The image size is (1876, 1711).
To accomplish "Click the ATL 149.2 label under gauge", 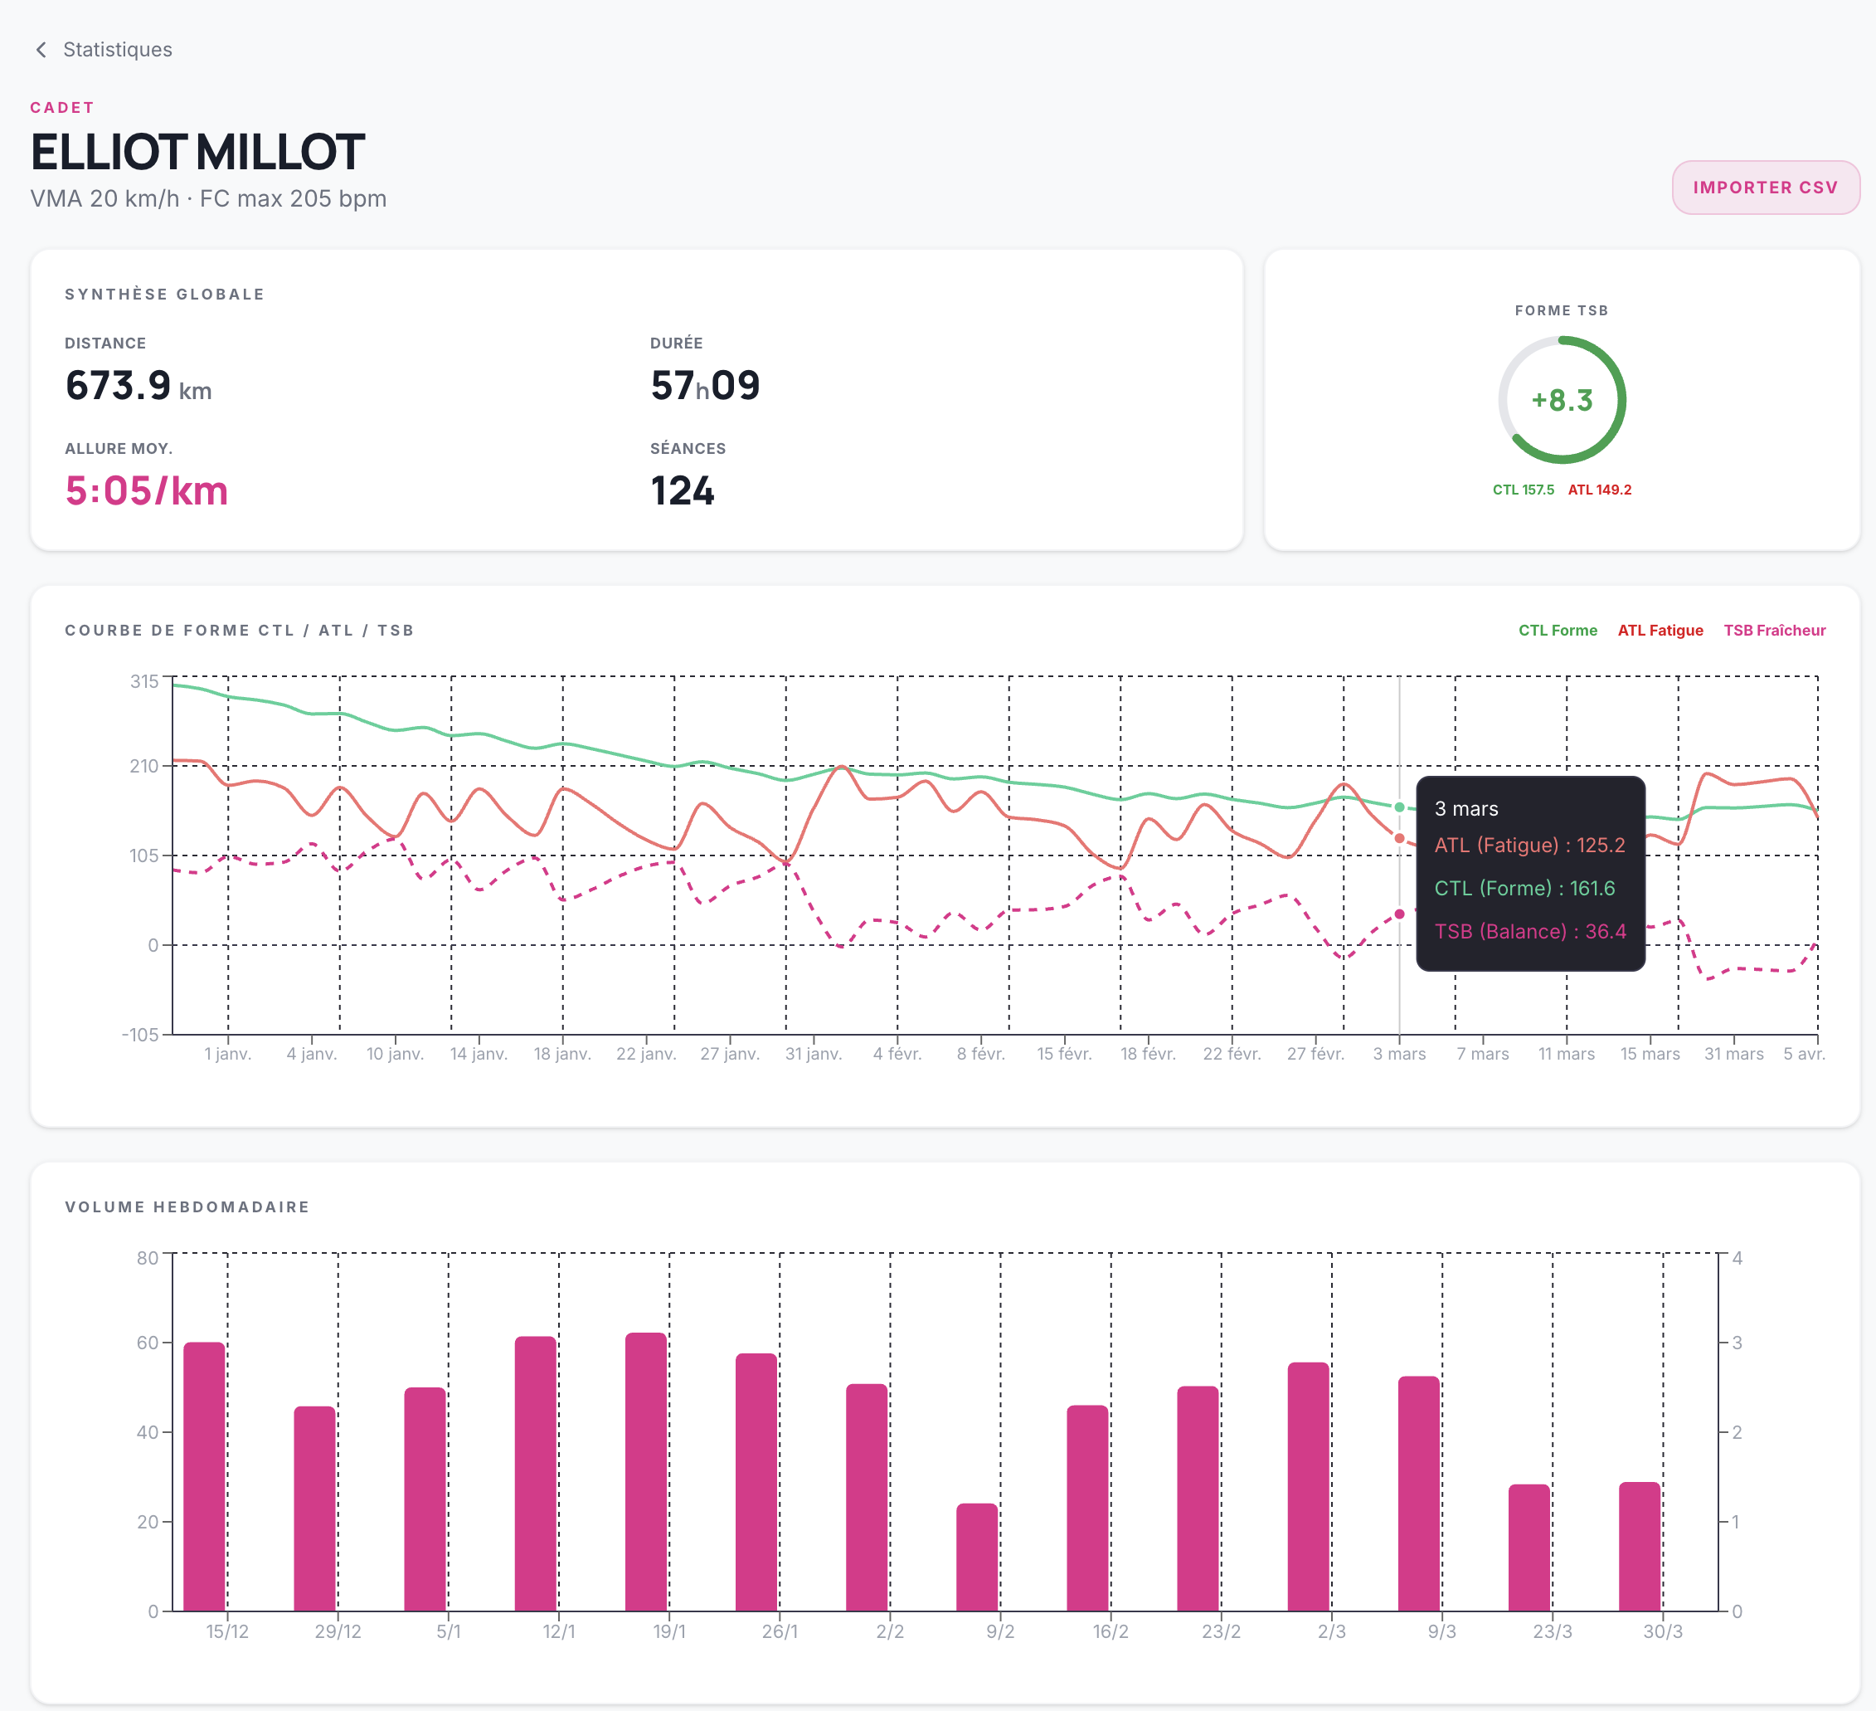I will [1600, 490].
